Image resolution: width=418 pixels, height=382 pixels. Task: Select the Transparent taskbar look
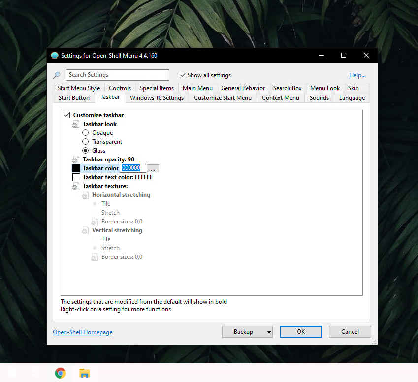(x=85, y=142)
